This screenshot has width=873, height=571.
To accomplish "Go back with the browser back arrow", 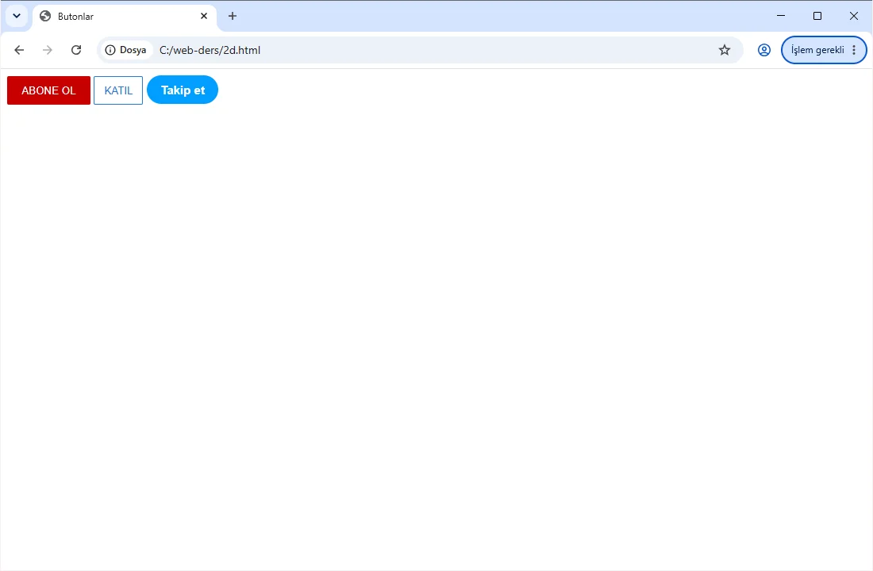I will tap(19, 50).
